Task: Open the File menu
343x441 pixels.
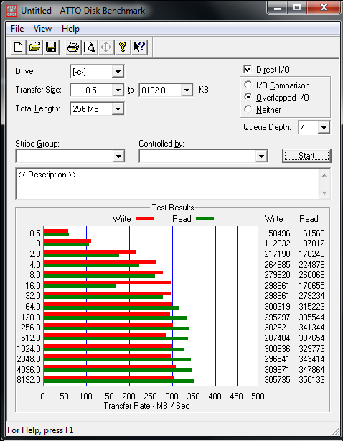Action: point(17,29)
